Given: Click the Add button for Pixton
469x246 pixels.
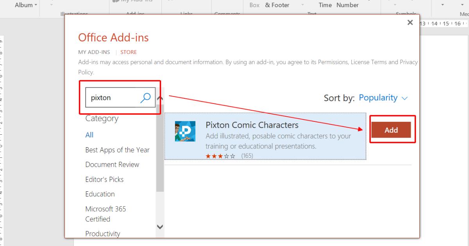Looking at the screenshot, I should 391,130.
